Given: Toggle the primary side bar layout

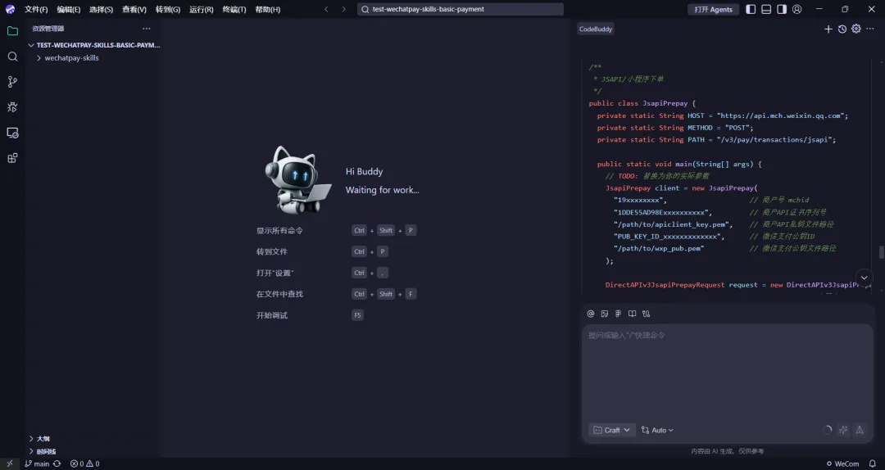Looking at the screenshot, I should 751,9.
